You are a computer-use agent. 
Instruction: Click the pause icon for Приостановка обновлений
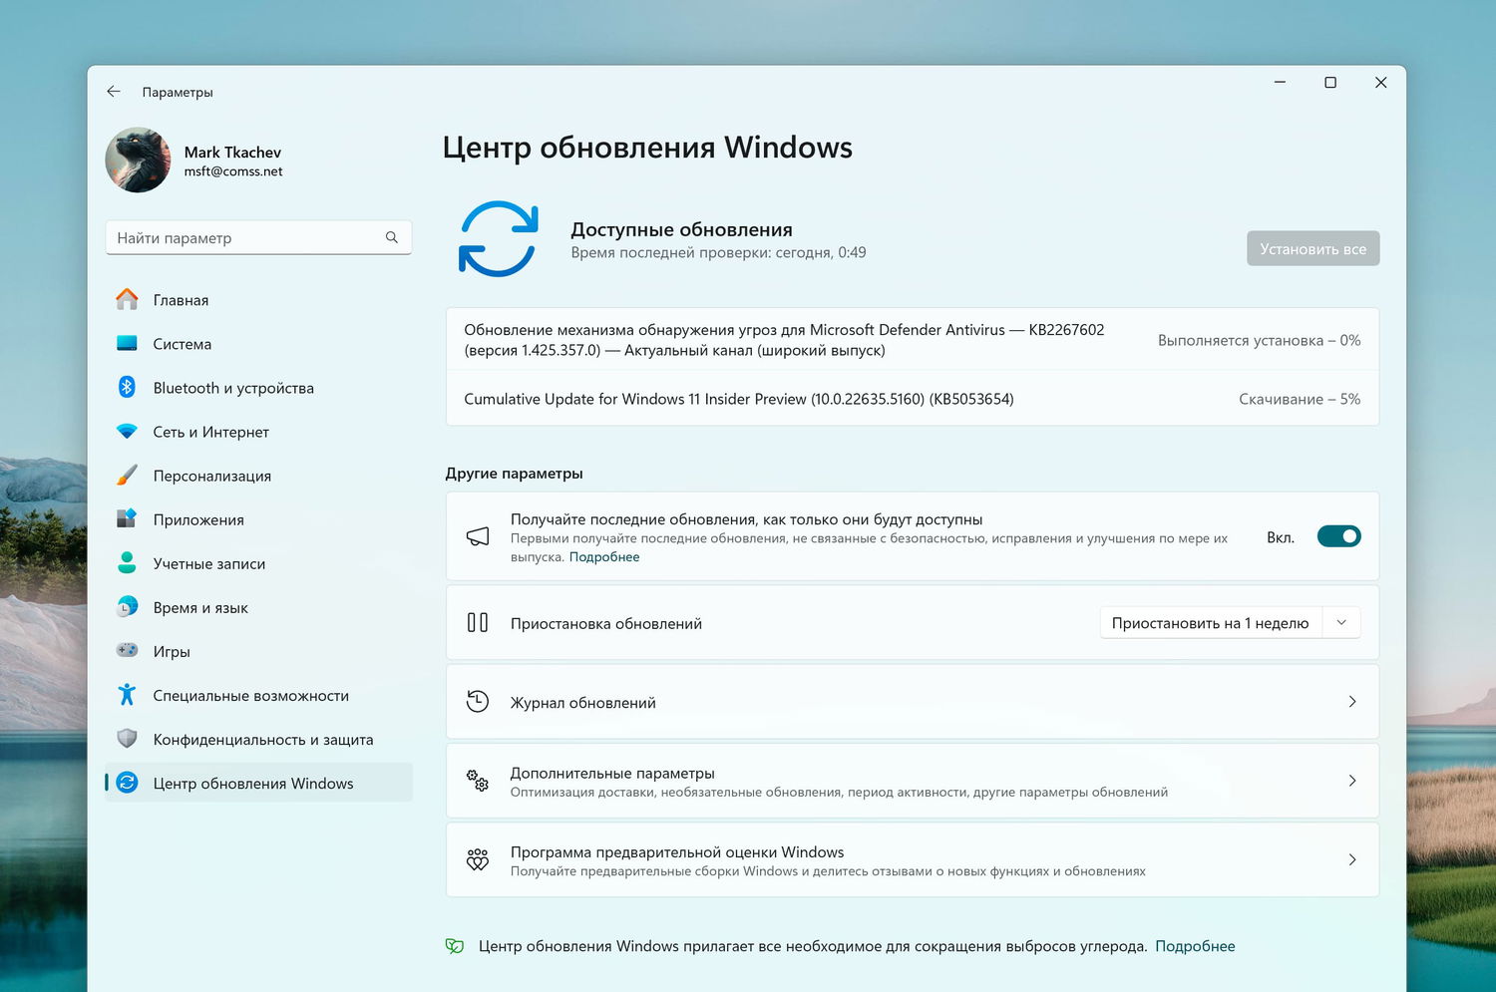(478, 623)
